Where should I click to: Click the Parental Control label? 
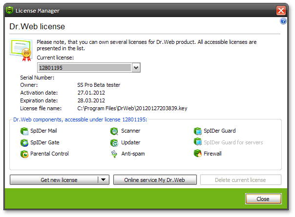(x=49, y=154)
